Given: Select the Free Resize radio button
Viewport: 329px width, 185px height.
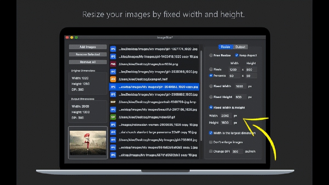Looking at the screenshot, I should (211, 55).
